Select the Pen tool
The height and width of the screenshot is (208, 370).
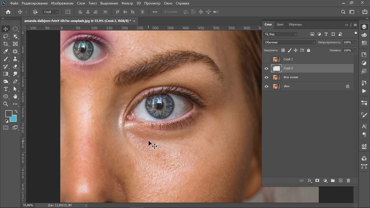click(x=15, y=81)
